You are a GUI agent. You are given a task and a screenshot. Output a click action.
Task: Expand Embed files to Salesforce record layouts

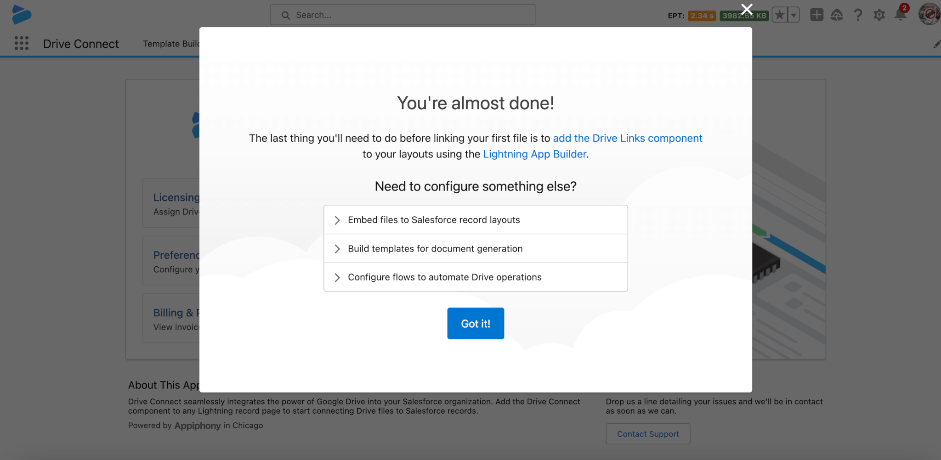(476, 220)
